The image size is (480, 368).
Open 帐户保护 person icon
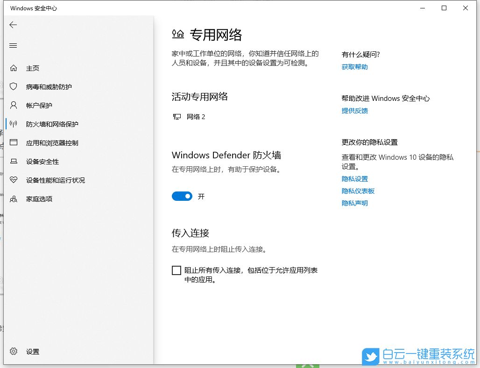14,105
